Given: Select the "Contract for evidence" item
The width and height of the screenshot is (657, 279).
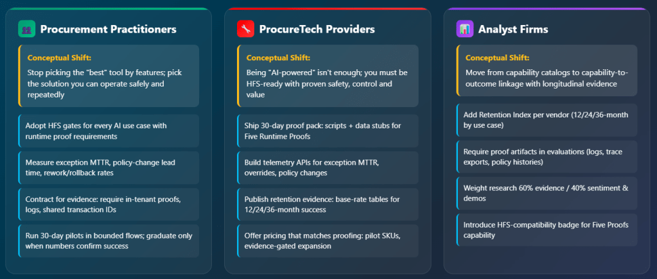Looking at the screenshot, I should (x=109, y=204).
